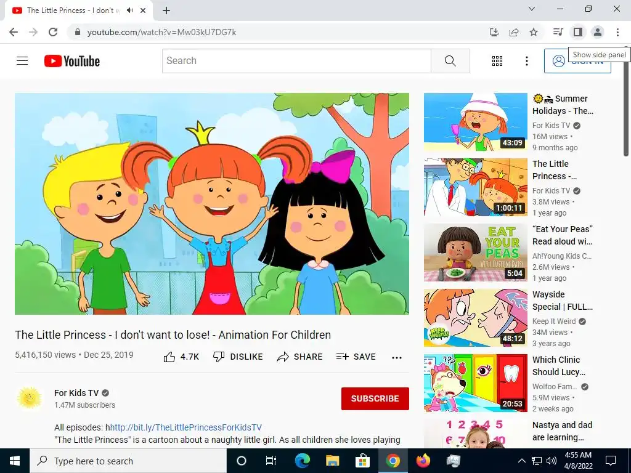Viewport: 631px width, 473px height.
Task: Click the address bar URL
Action: point(162,32)
